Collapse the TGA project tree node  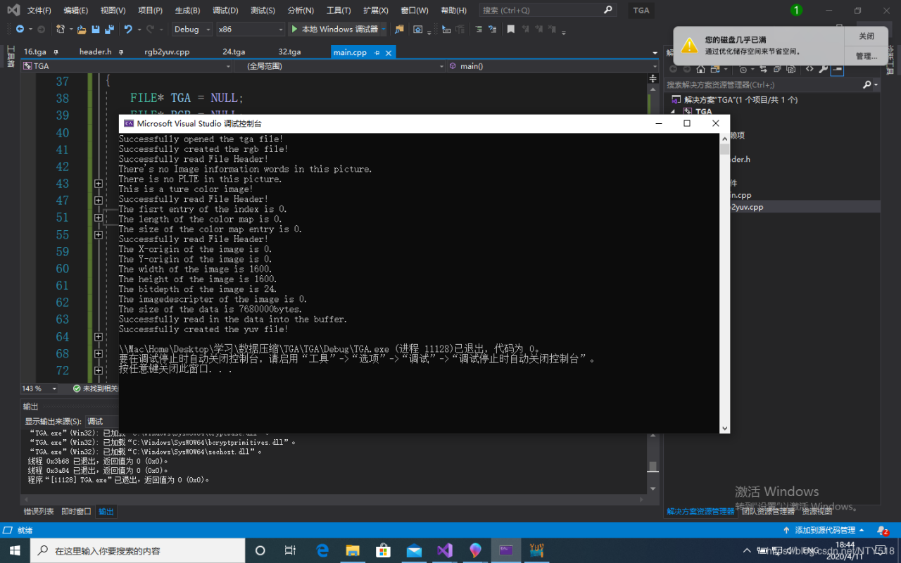672,111
